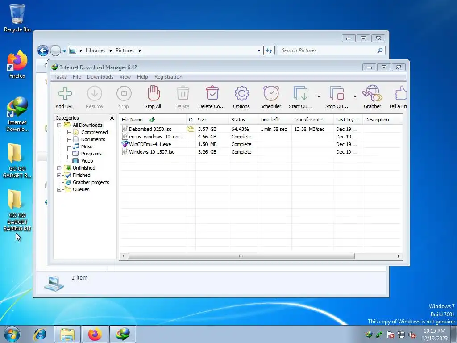Select the Firefox desktop shortcut
Screen dimensions: 457x343
tap(17, 64)
